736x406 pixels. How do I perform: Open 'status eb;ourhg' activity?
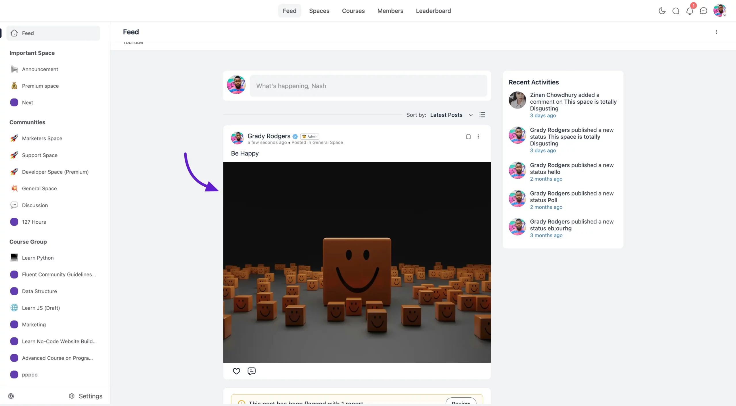tap(572, 225)
